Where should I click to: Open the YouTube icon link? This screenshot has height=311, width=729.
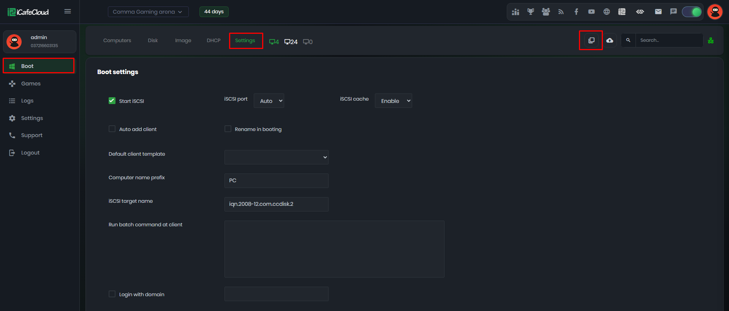[591, 12]
